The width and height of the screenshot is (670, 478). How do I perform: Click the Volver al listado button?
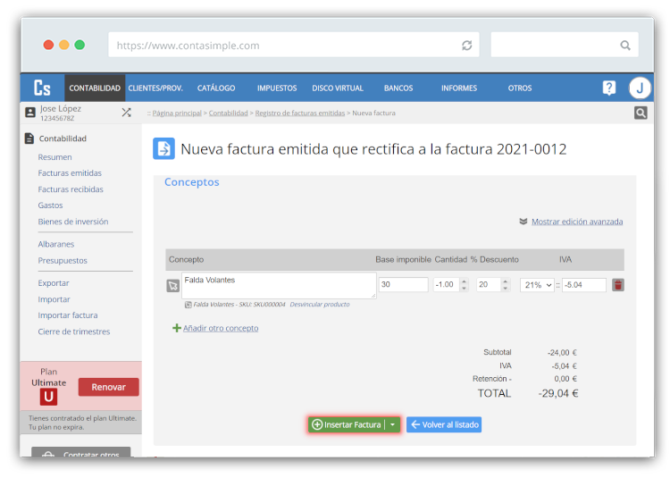[444, 424]
